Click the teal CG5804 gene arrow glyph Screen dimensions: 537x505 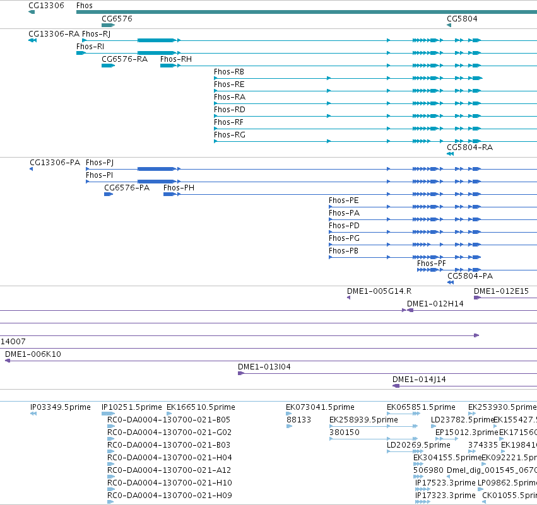pos(449,25)
